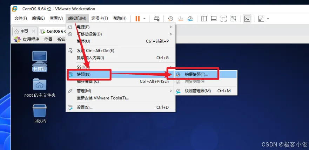Click the stretch guest display icon
309x150 pixels.
(261, 19)
